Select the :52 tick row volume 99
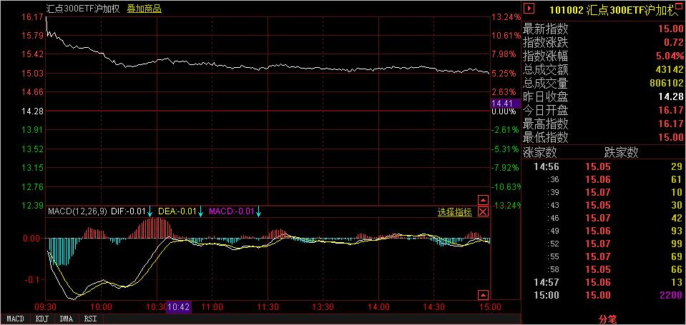 677,244
